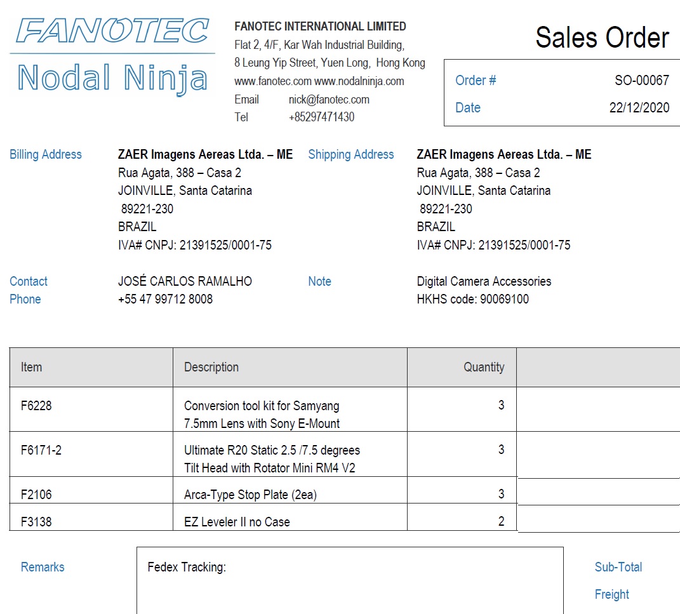Open the www.nodalninja.com website link
Viewport: 680px width, 614px height.
tap(359, 81)
